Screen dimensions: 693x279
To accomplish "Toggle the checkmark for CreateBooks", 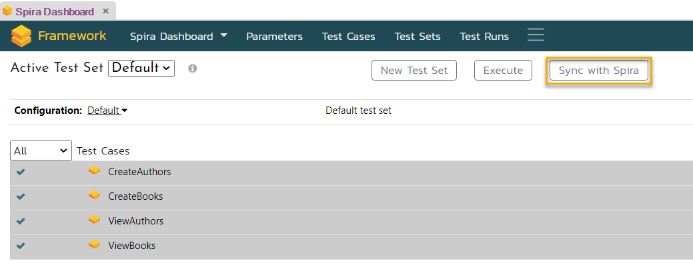I will [x=21, y=196].
